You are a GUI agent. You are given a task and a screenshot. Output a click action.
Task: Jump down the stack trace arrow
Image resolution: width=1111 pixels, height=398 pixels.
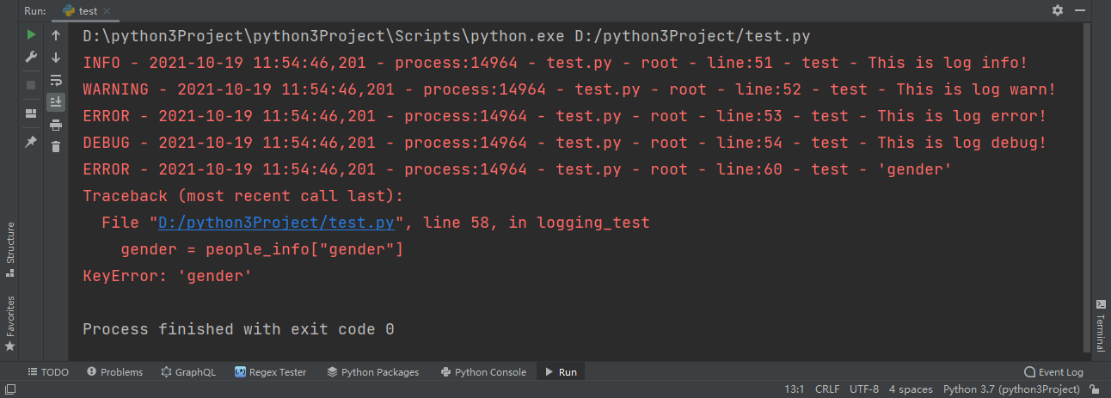(x=56, y=58)
